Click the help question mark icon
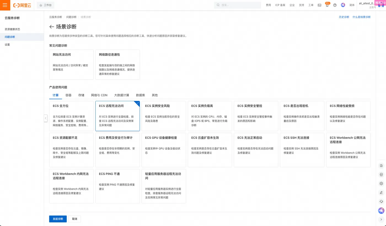The height and width of the screenshot is (226, 386). click(x=335, y=5)
